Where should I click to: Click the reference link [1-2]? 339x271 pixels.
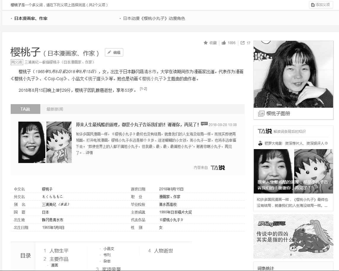click(143, 89)
